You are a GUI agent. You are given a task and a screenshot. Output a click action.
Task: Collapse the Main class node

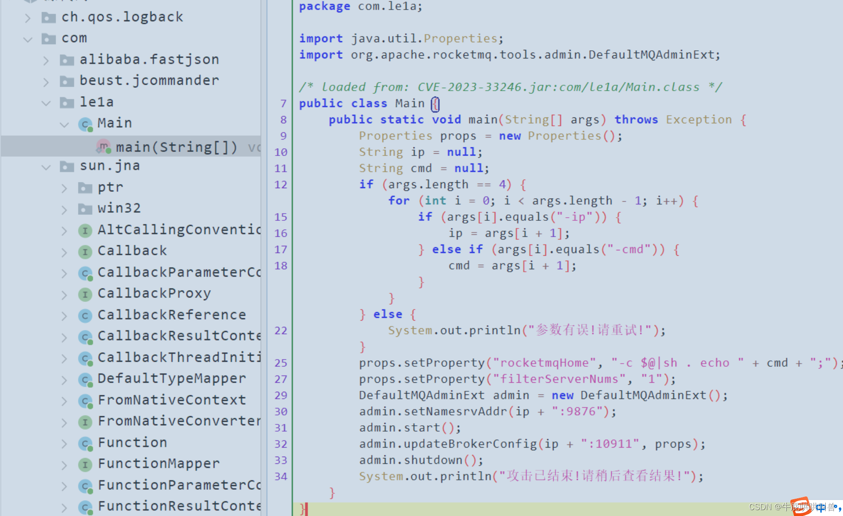[x=64, y=124]
